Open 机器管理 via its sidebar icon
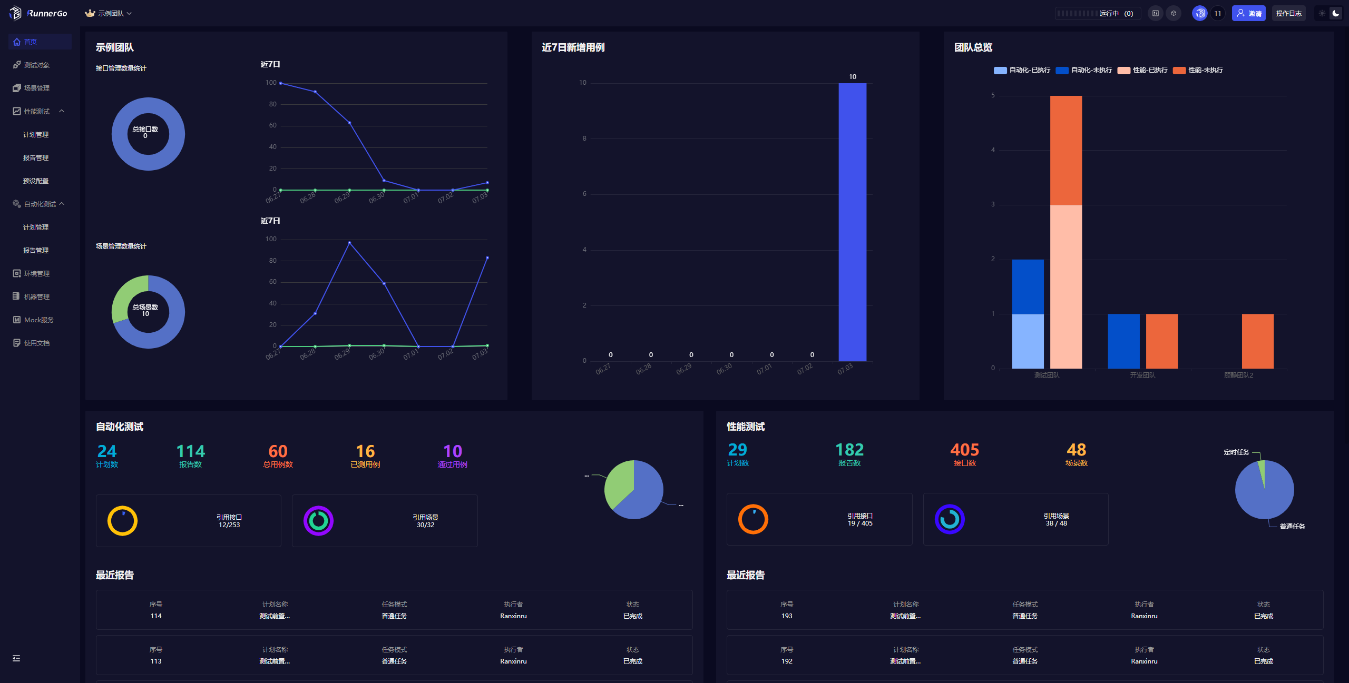Viewport: 1349px width, 683px height. (17, 296)
